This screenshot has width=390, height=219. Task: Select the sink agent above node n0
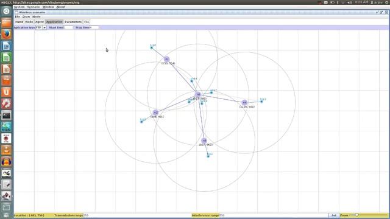tap(191, 81)
